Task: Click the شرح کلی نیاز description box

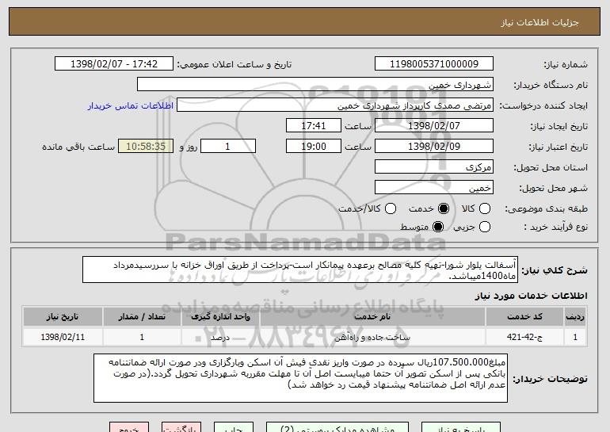Action: coord(300,270)
